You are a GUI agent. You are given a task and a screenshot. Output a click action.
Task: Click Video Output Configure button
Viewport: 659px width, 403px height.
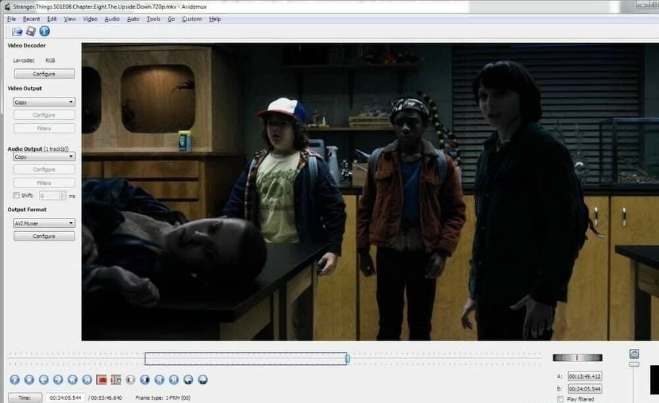44,115
